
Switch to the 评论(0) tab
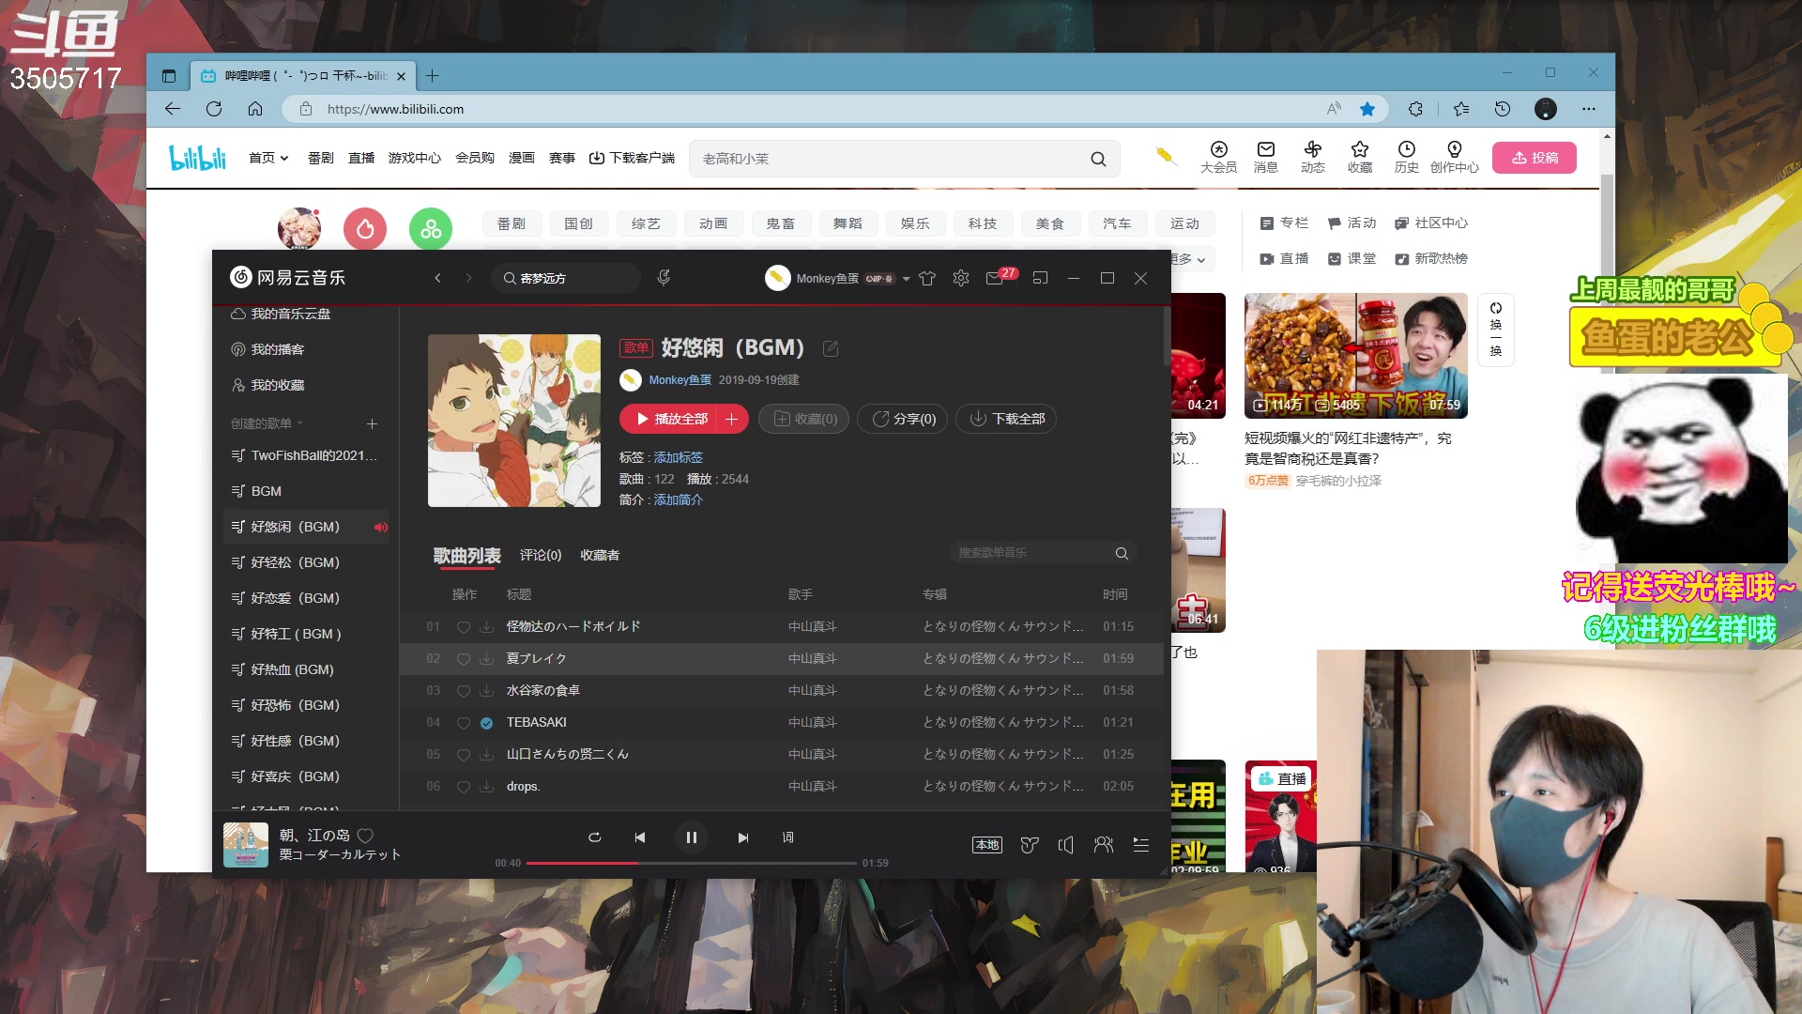pos(540,555)
